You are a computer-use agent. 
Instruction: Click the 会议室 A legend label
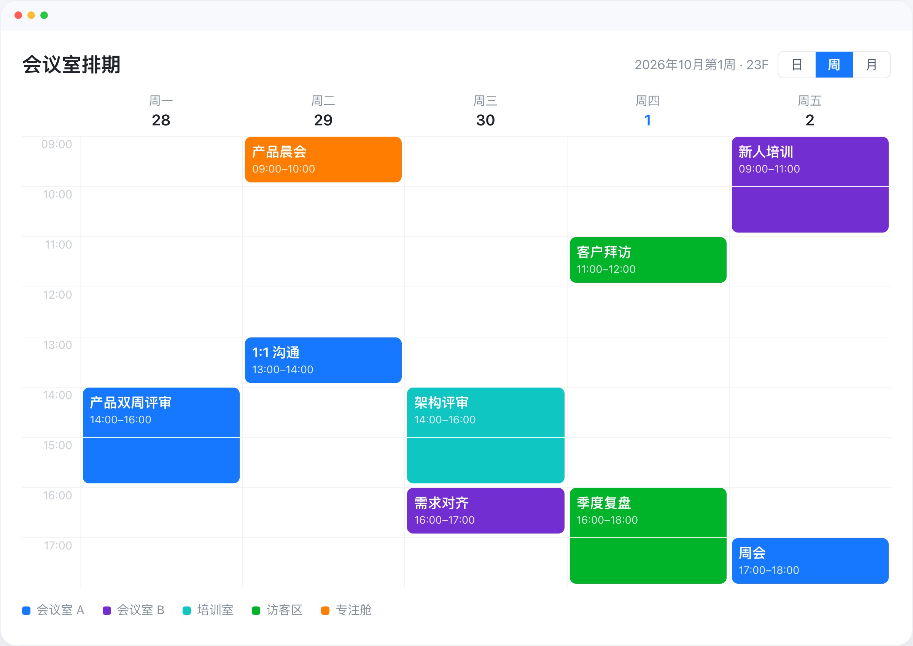60,610
